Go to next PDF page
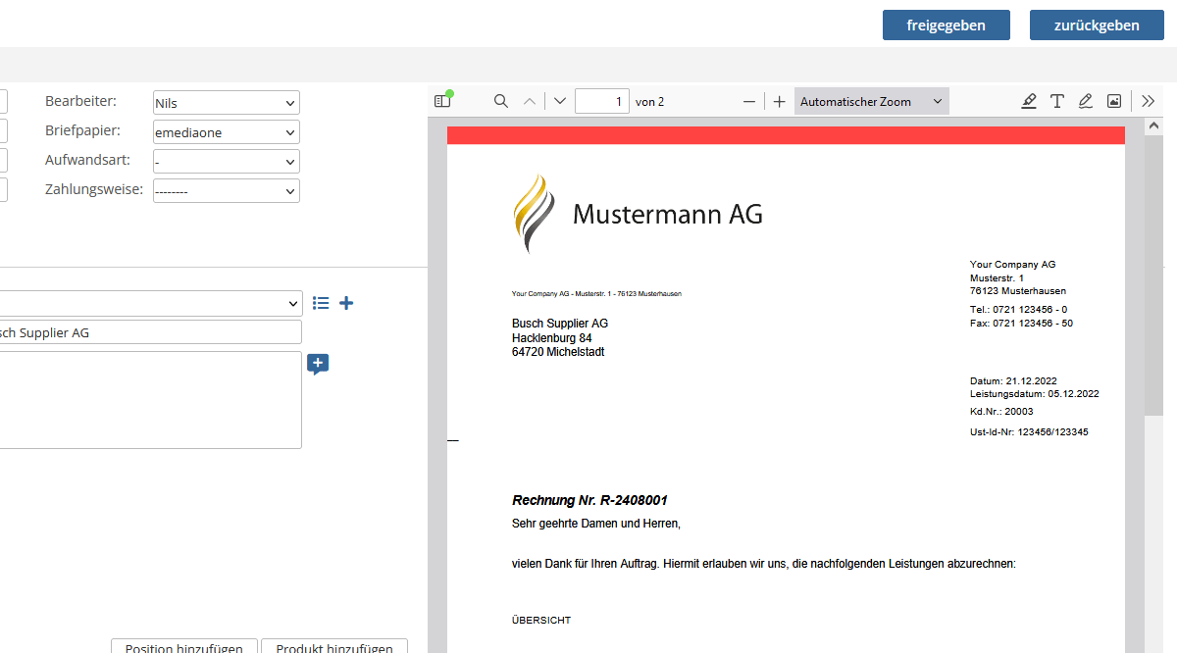 coord(560,101)
